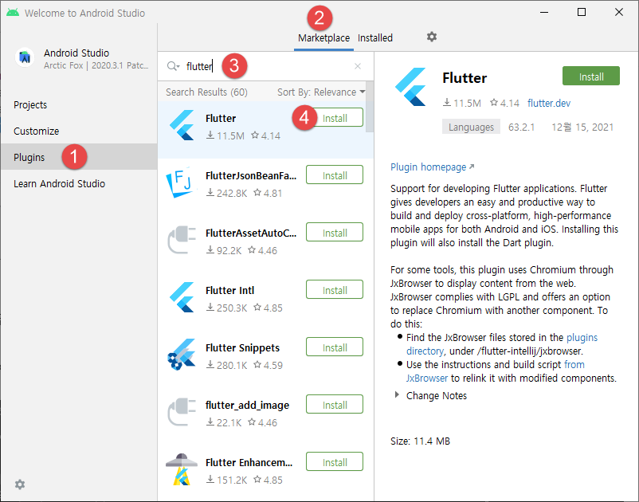Maximize the Welcome to Android Studio window
This screenshot has width=639, height=502.
pos(582,12)
